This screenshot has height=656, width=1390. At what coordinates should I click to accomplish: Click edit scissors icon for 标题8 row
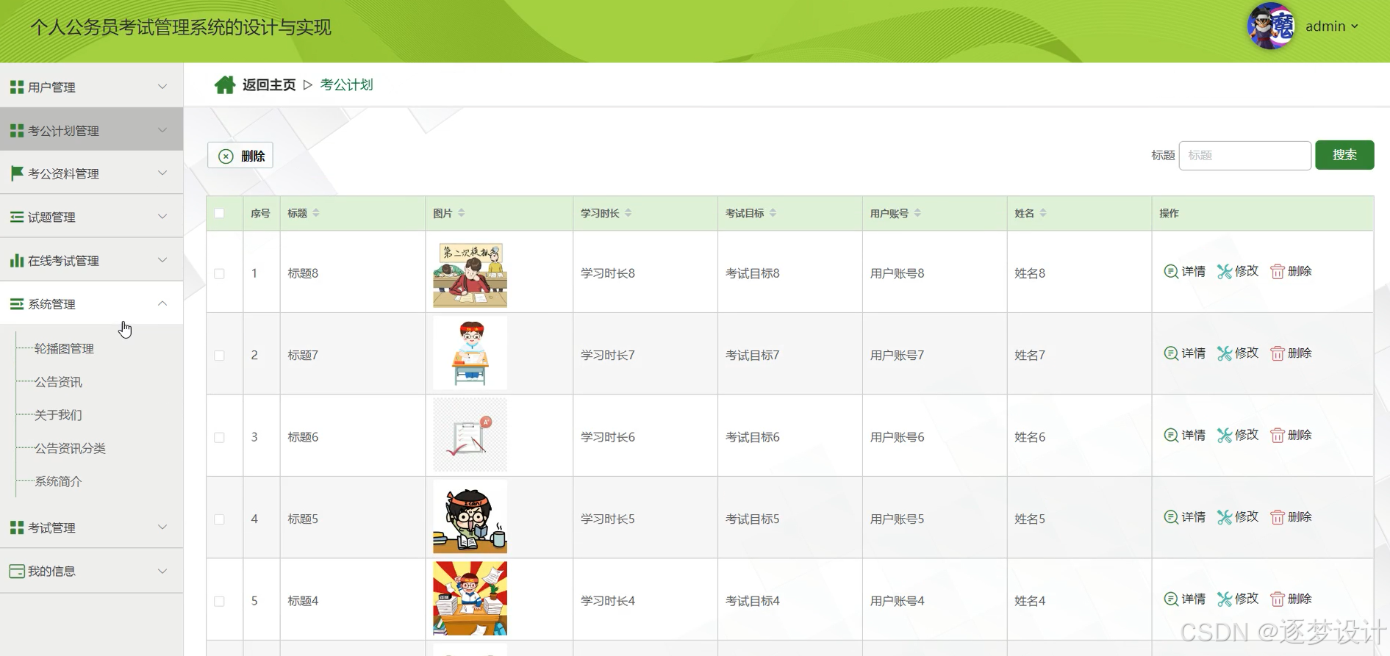pyautogui.click(x=1225, y=272)
